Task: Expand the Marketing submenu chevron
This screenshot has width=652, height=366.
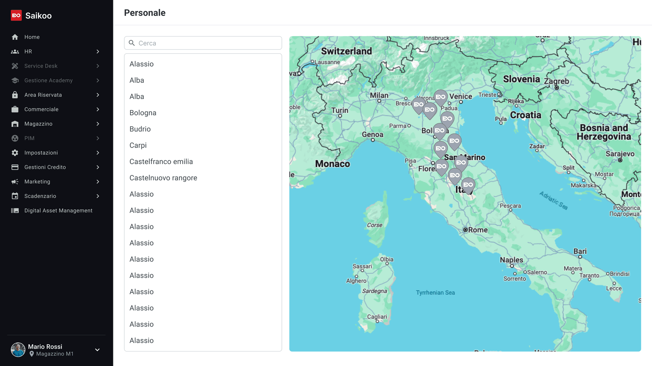Action: pos(98,182)
